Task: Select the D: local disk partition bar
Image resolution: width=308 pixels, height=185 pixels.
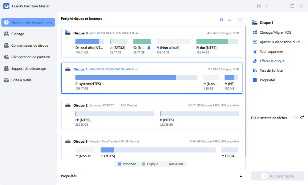Action: (x=90, y=42)
